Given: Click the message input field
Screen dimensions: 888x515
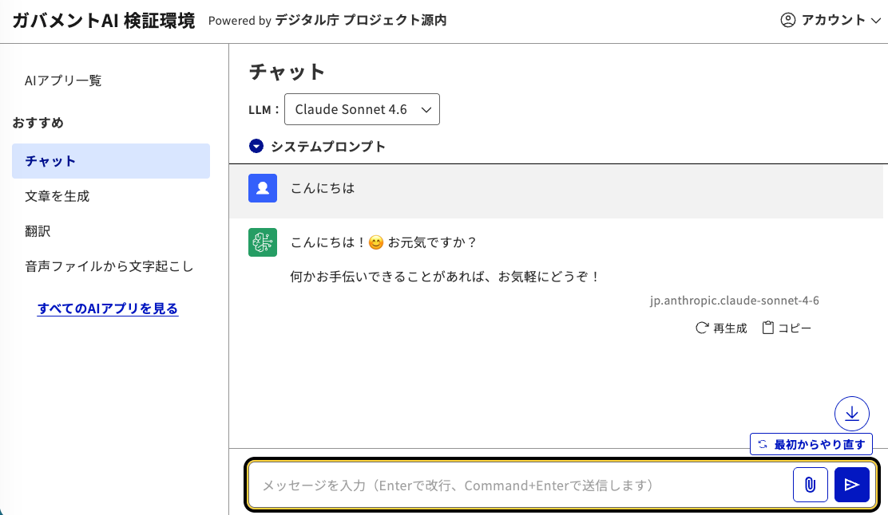Looking at the screenshot, I should coord(519,484).
